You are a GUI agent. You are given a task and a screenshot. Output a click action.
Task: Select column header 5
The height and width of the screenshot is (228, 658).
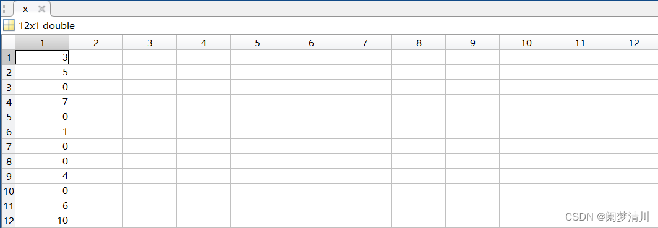click(257, 43)
